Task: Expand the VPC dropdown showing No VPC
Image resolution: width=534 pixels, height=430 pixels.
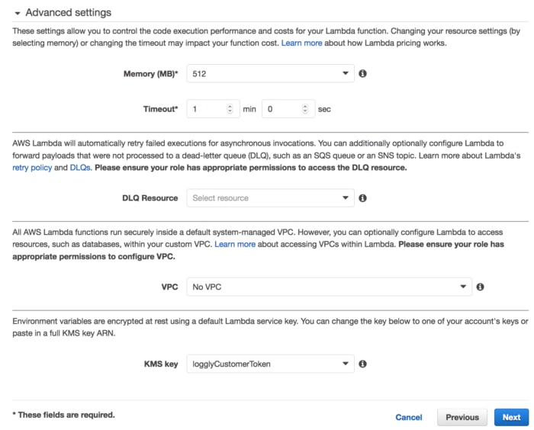Action: coord(329,287)
